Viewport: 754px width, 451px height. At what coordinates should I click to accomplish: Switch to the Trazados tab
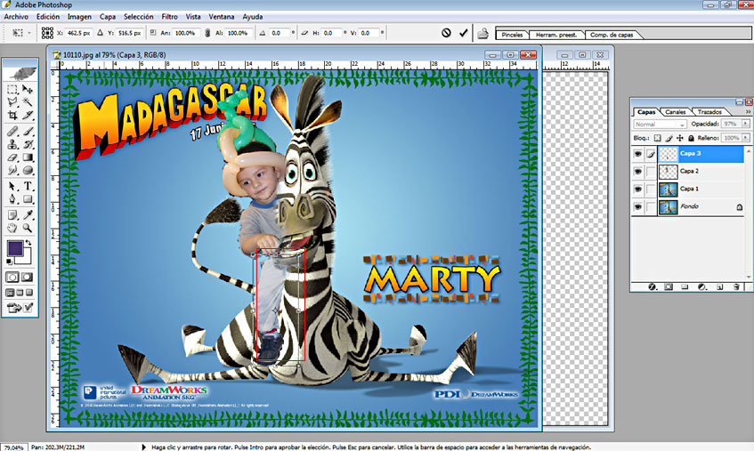pyautogui.click(x=709, y=112)
